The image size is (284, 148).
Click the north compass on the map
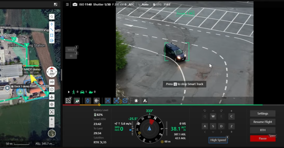coord(52,72)
